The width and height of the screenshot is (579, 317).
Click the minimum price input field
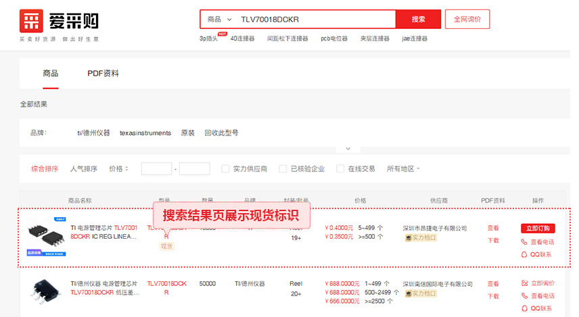[156, 169]
